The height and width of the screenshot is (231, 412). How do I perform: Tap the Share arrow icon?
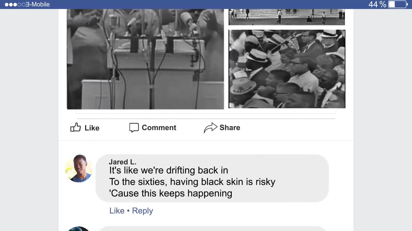coord(211,128)
